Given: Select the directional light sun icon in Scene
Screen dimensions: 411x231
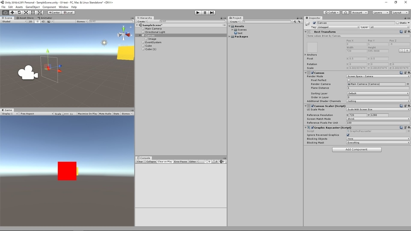Looking at the screenshot, I should [104, 42].
